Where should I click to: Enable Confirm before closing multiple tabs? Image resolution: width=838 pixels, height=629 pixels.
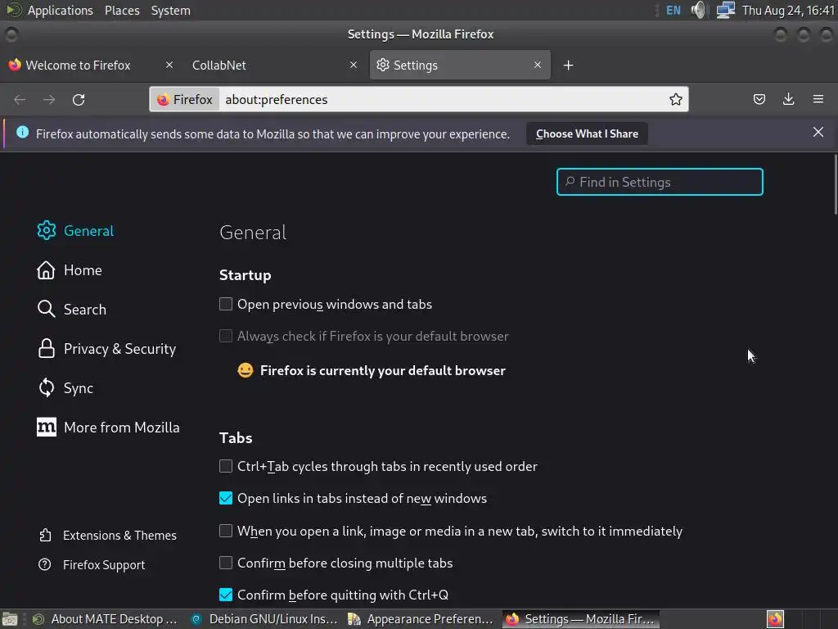pos(226,563)
